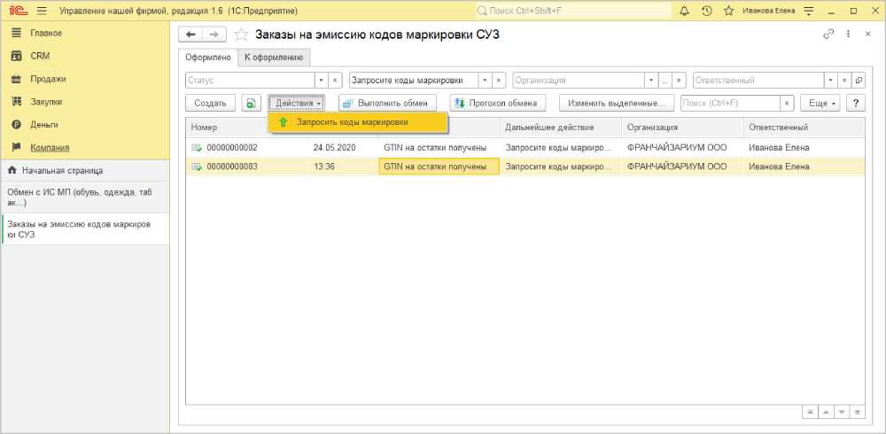Screen dimensions: 886x434
Task: Expand the Ответственный filter dropdown
Action: 830,80
